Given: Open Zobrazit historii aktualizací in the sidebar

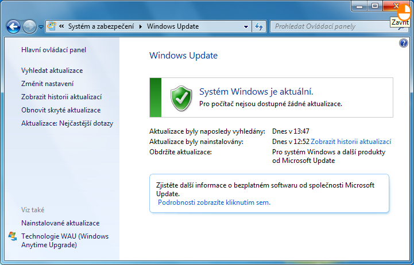Looking at the screenshot, I should [61, 97].
